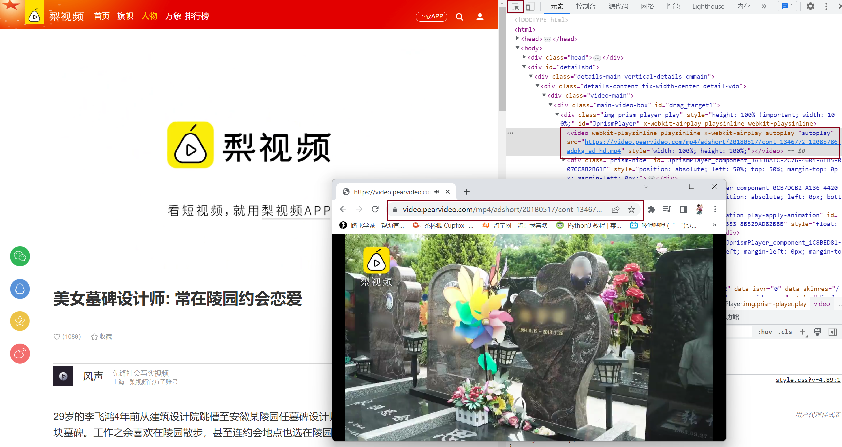
Task: Go back in the popup browser window
Action: click(343, 209)
